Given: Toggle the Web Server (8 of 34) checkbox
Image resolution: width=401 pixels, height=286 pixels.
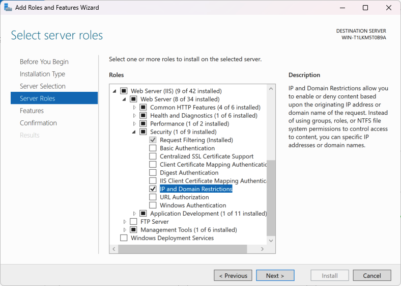Looking at the screenshot, I should [133, 99].
